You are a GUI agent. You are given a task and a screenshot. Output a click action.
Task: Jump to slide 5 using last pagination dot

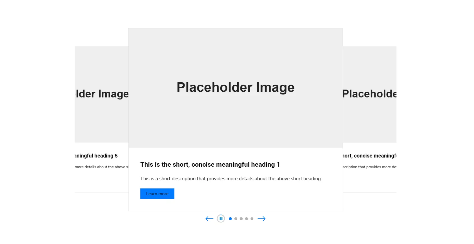point(252,219)
